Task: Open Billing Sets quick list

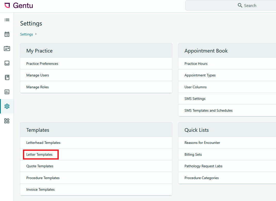Action: tap(193, 154)
